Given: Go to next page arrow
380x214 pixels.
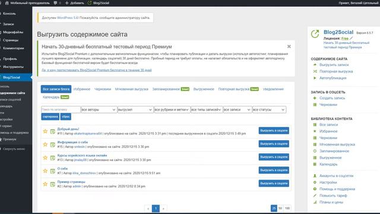Looking at the screenshot, I should pyautogui.click(x=163, y=208).
